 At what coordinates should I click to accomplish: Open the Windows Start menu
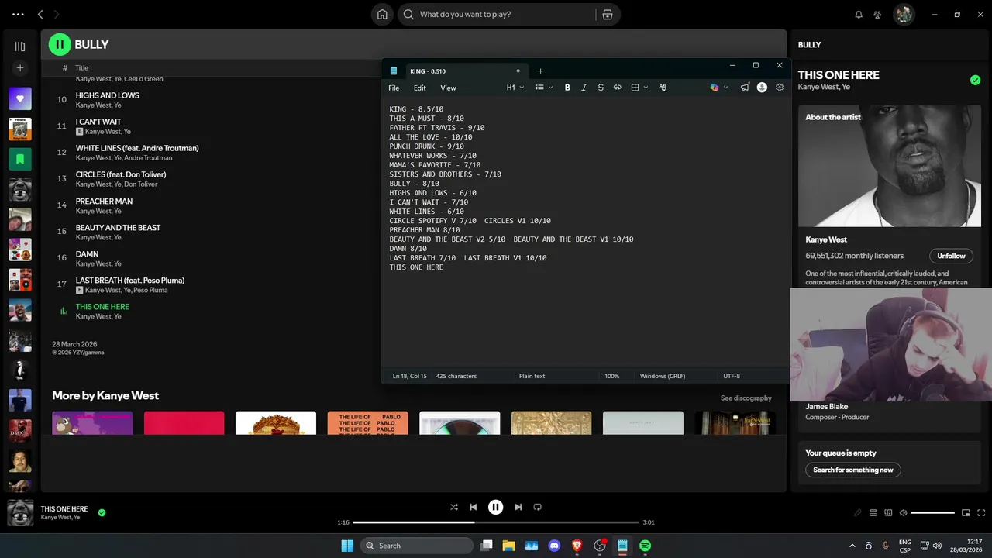[347, 546]
